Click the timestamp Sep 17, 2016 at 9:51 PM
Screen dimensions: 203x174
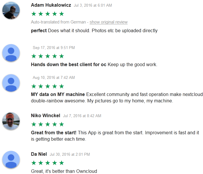(x=54, y=48)
